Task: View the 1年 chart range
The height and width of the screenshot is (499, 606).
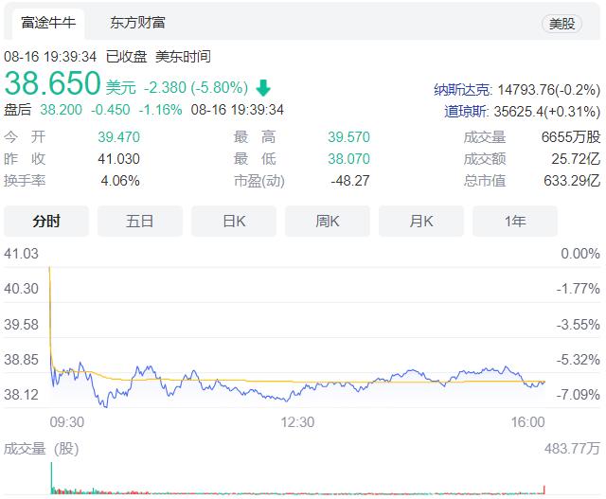Action: click(x=515, y=221)
